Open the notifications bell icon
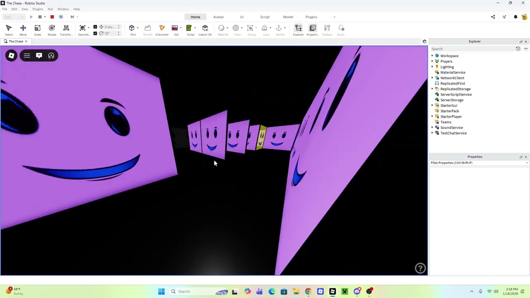 pos(516,17)
